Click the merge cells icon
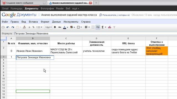This screenshot has height=99, width=177. point(93,27)
